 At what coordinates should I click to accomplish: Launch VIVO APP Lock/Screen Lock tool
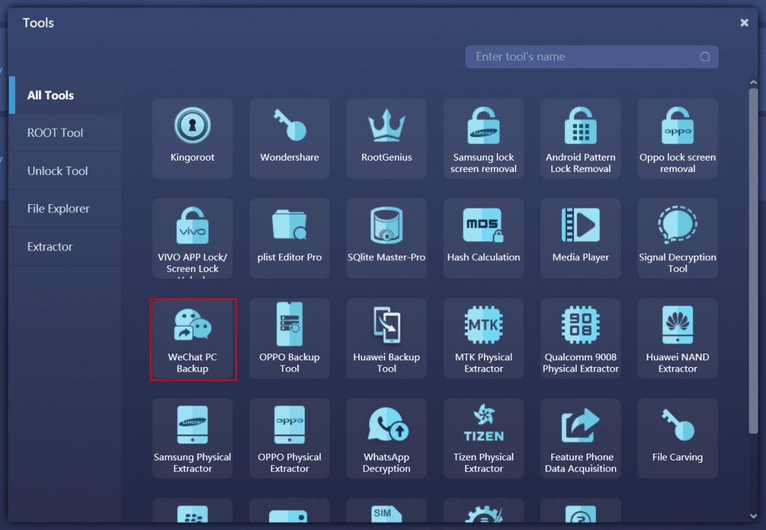(x=192, y=238)
